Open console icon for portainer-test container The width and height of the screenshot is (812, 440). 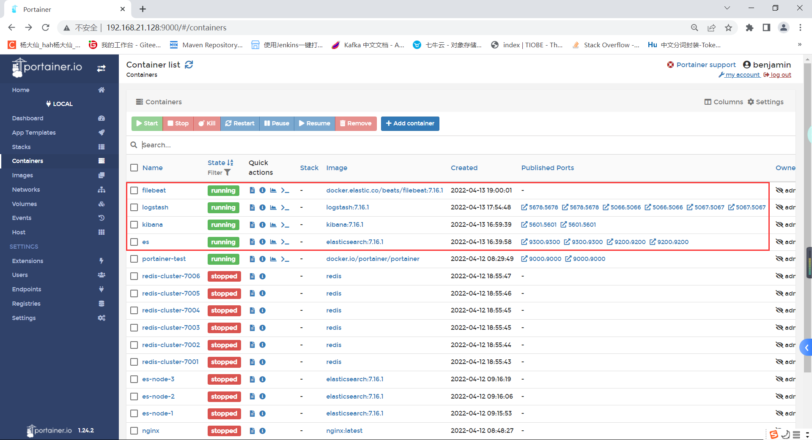[x=285, y=259]
